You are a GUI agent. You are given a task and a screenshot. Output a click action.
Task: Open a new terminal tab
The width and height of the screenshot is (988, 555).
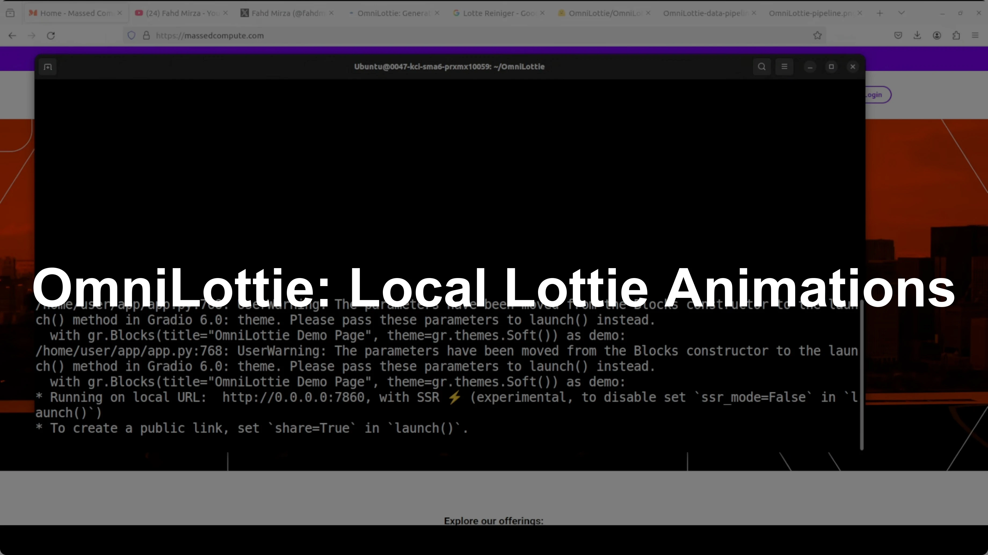click(x=48, y=67)
